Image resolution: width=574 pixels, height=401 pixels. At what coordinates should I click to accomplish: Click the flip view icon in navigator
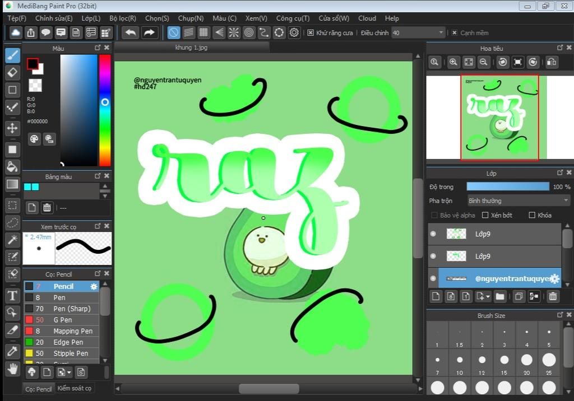tap(552, 62)
